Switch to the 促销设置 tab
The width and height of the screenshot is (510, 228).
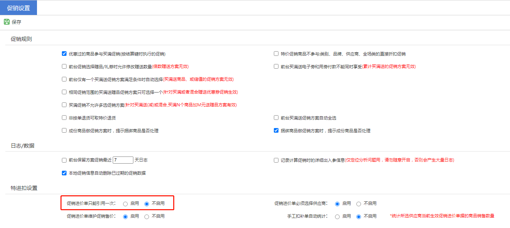[x=18, y=8]
